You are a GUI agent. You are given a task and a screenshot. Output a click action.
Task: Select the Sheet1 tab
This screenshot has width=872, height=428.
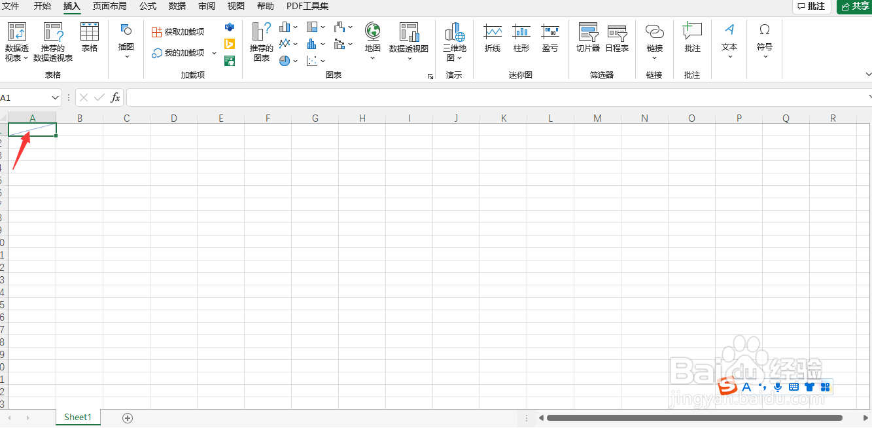[78, 418]
